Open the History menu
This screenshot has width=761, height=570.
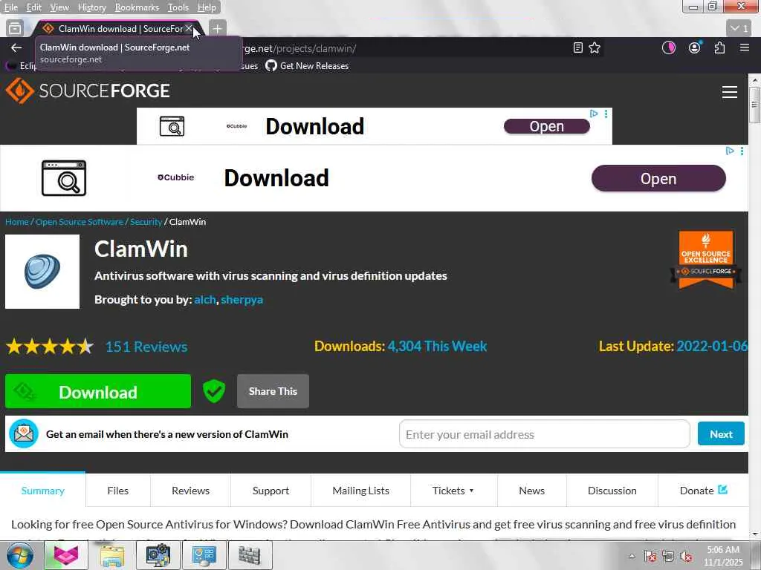point(91,7)
